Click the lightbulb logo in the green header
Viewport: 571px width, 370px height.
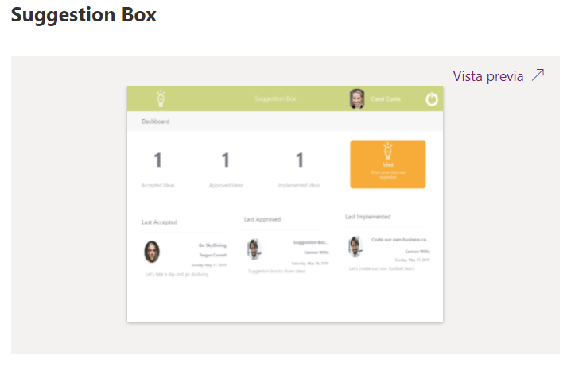tap(161, 98)
